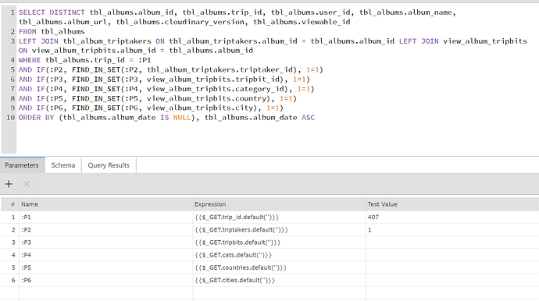Click the # column header

coord(10,204)
